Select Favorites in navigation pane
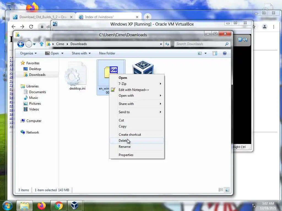 coord(30,63)
